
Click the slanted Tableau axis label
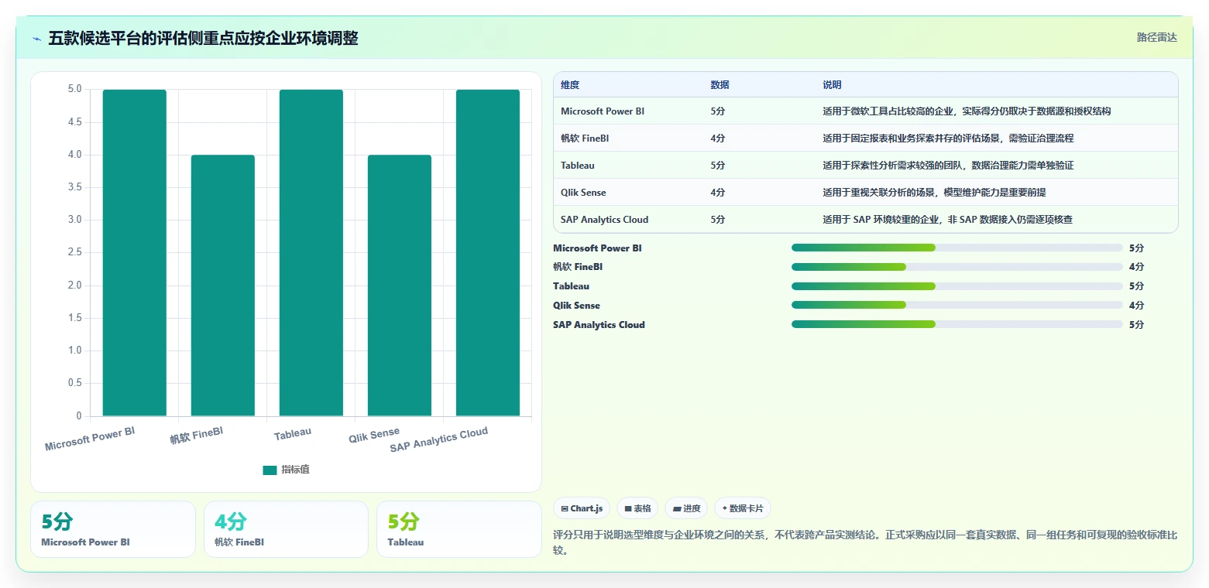[x=293, y=434]
